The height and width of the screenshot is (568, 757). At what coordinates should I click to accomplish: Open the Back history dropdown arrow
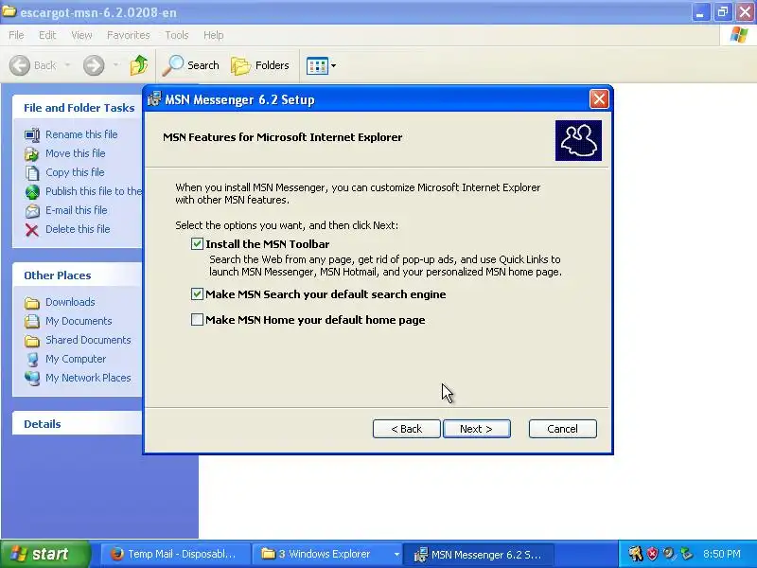click(x=67, y=65)
